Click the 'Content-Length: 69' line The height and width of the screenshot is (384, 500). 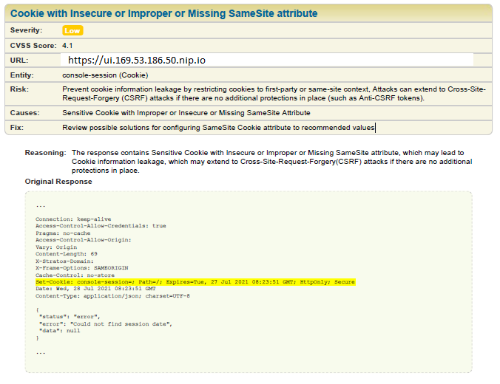(67, 254)
